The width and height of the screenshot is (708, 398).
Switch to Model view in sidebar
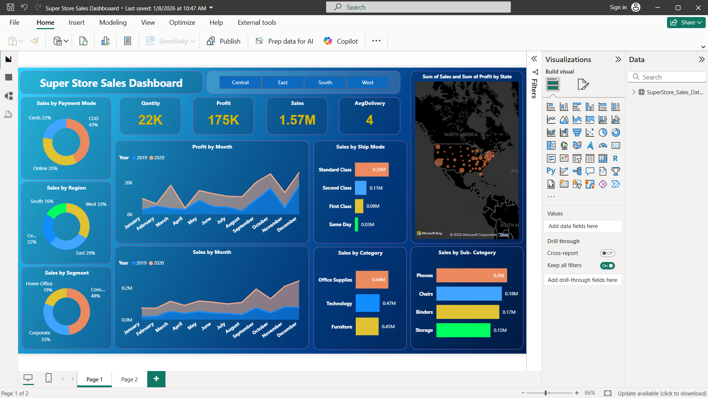pos(8,96)
